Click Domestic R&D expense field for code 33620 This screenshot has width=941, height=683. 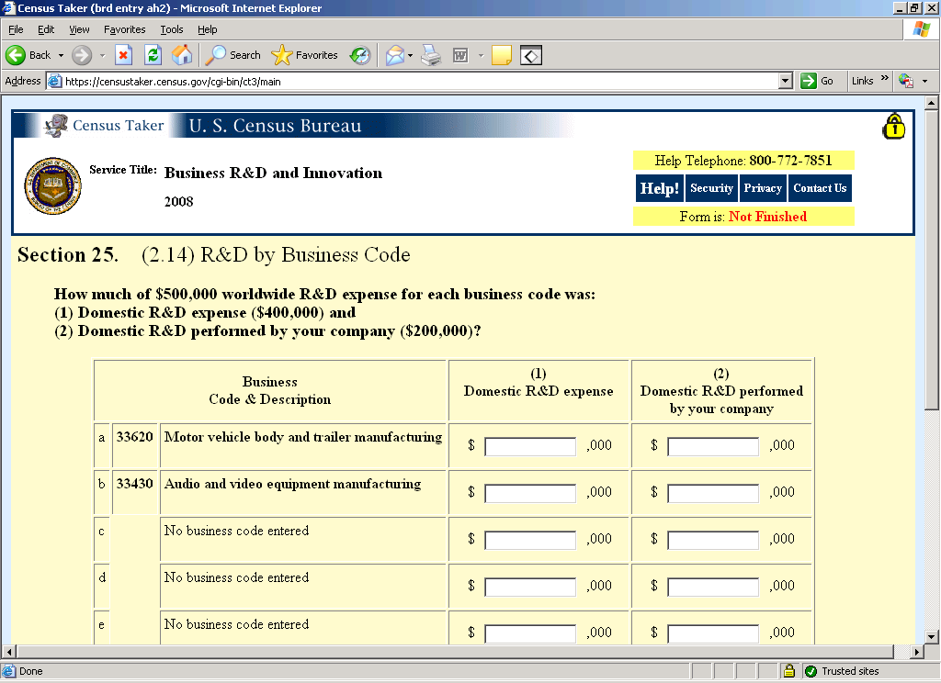(530, 446)
